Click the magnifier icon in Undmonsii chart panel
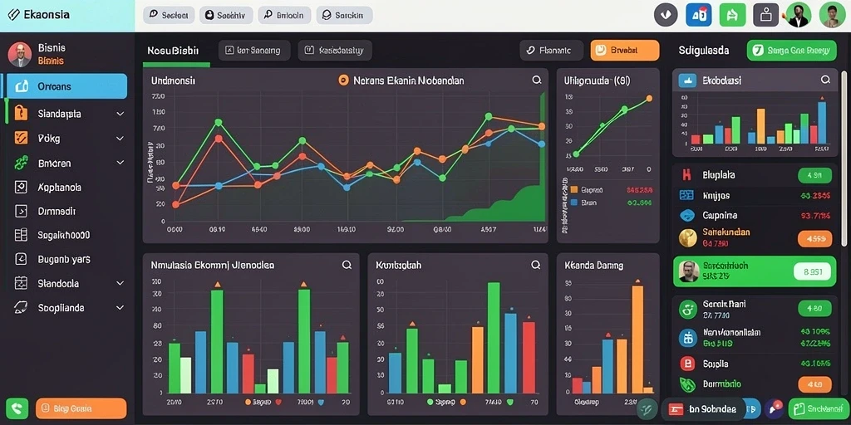The height and width of the screenshot is (425, 851). [537, 81]
